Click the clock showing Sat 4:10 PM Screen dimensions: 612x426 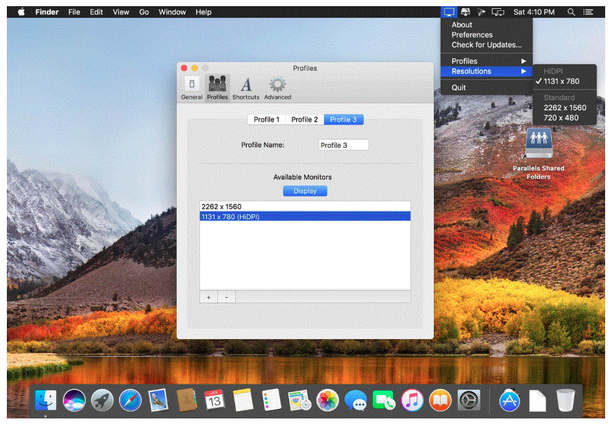(x=534, y=12)
